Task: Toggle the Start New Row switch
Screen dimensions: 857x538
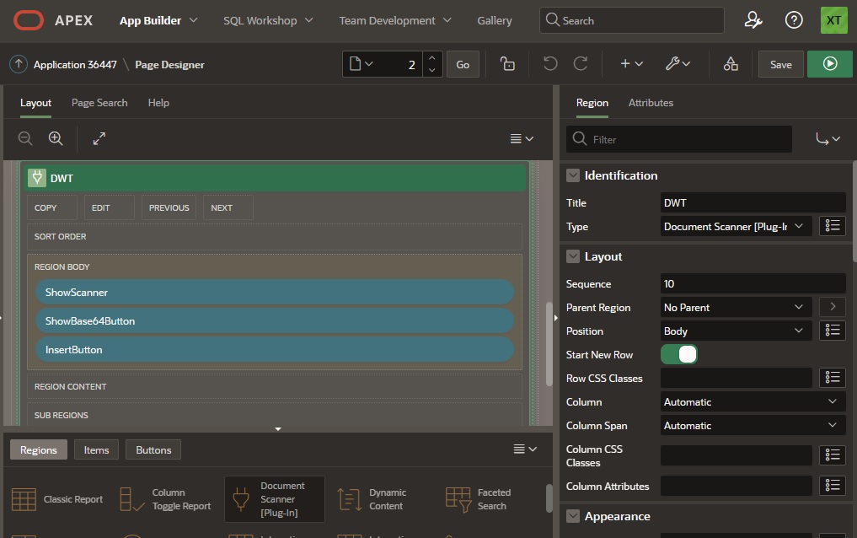Action: [x=679, y=355]
